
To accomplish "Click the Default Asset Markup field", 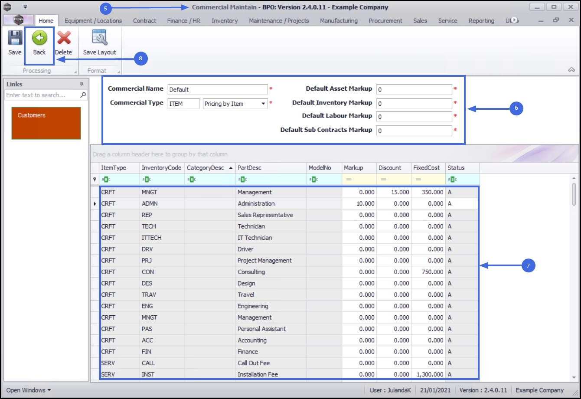I will click(414, 89).
